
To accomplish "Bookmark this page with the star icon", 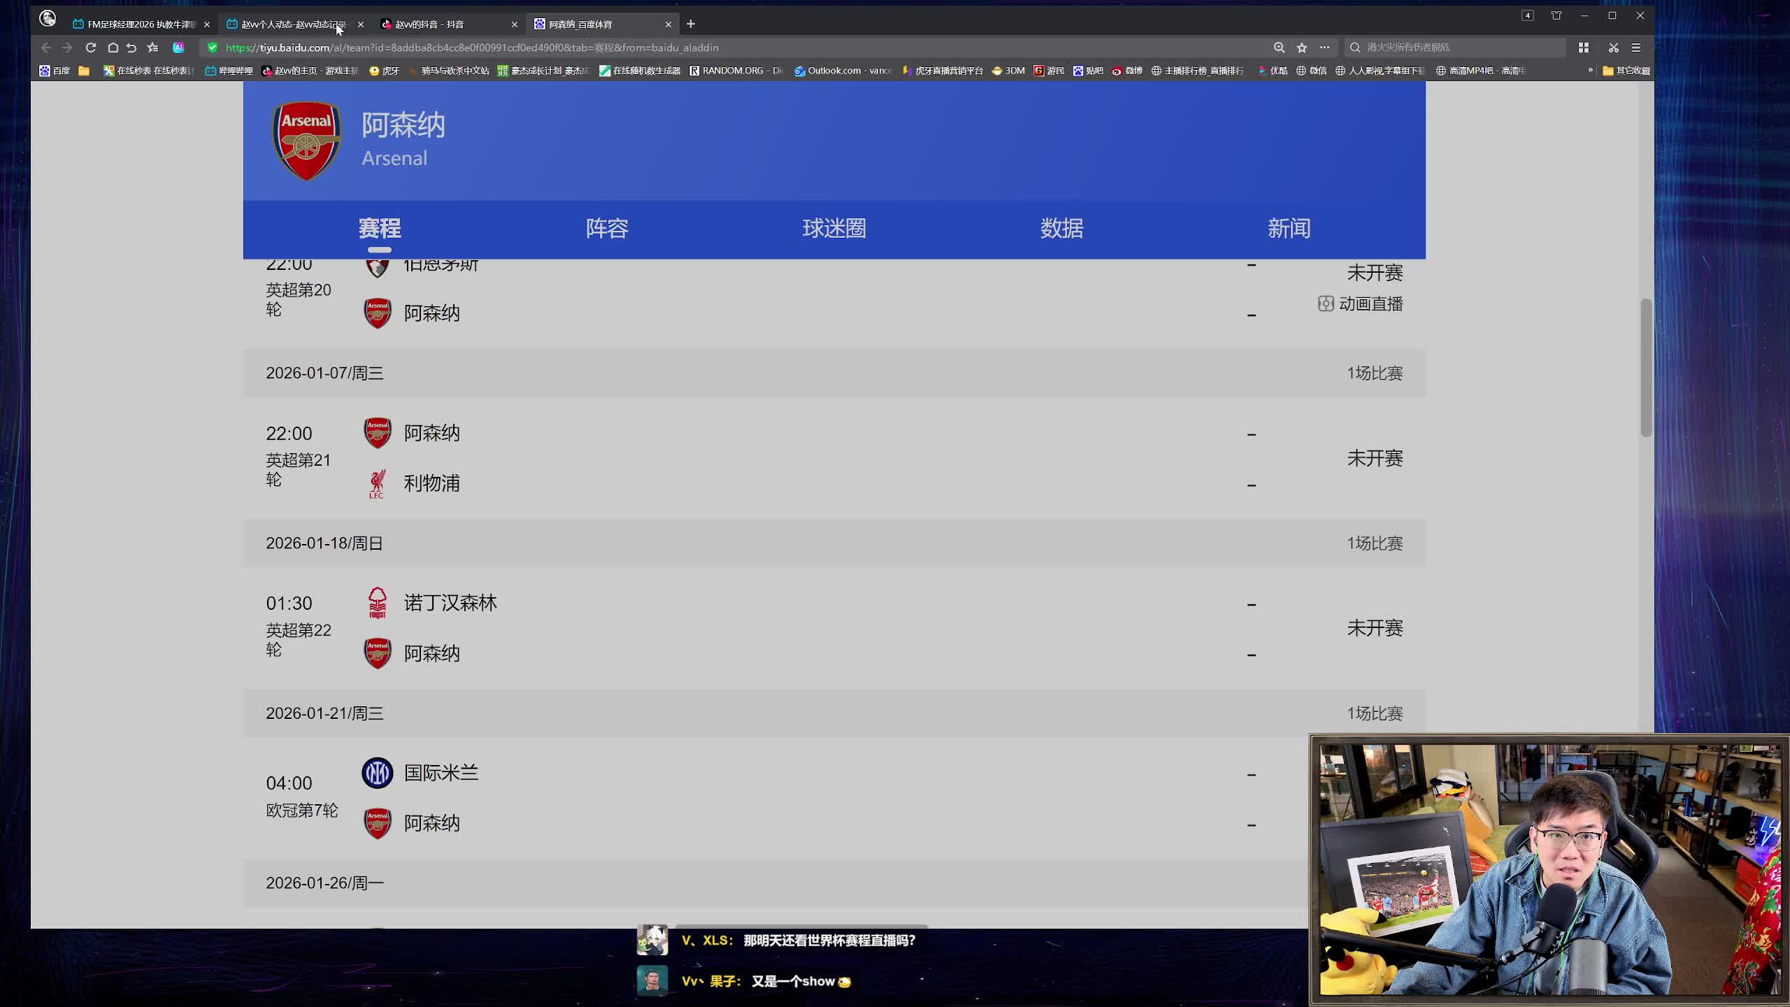I will (1302, 48).
